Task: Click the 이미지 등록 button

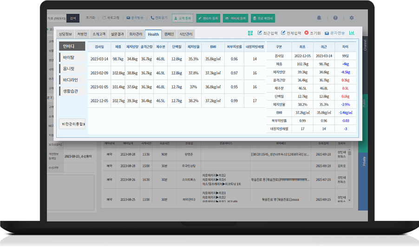Action: (x=236, y=18)
